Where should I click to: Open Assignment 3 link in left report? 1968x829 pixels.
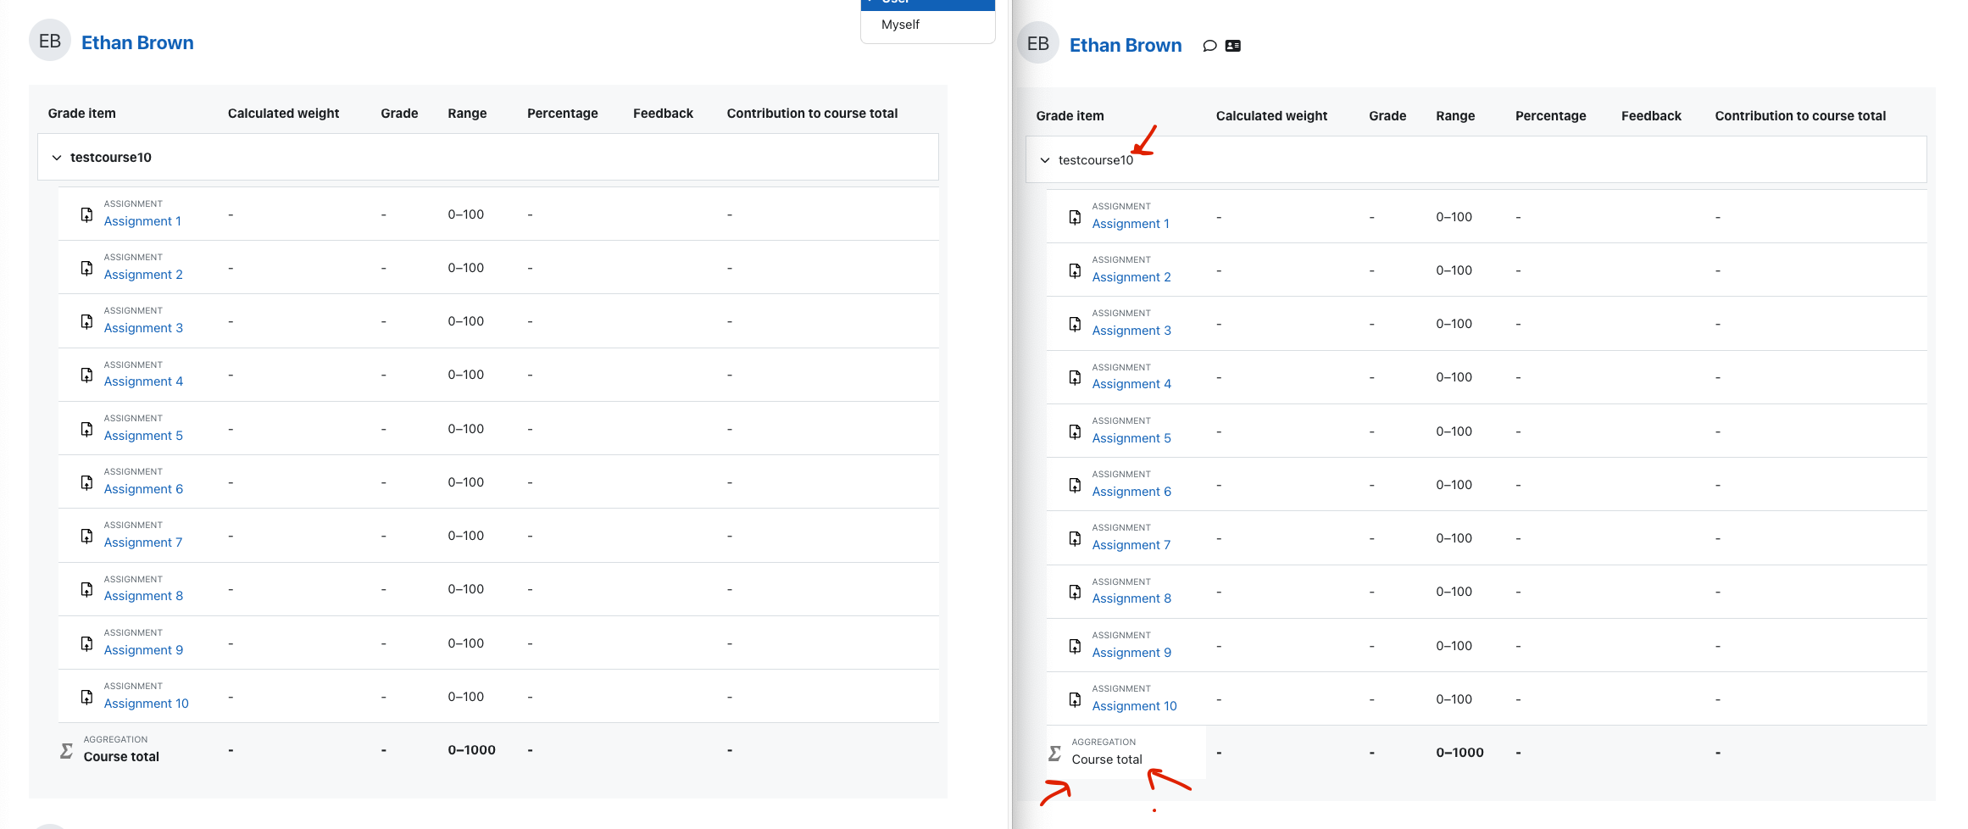143,328
